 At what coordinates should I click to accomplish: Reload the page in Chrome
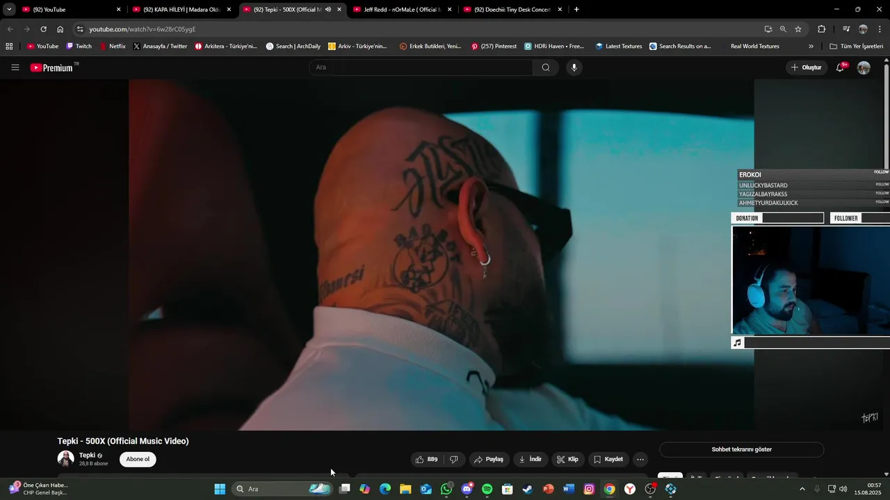tap(43, 29)
